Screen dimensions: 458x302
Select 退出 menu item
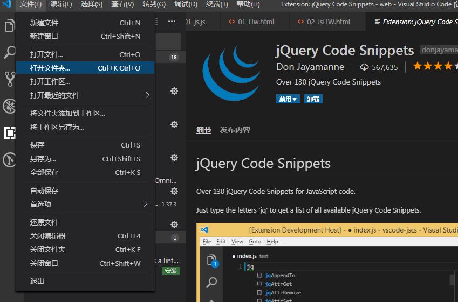click(x=85, y=281)
